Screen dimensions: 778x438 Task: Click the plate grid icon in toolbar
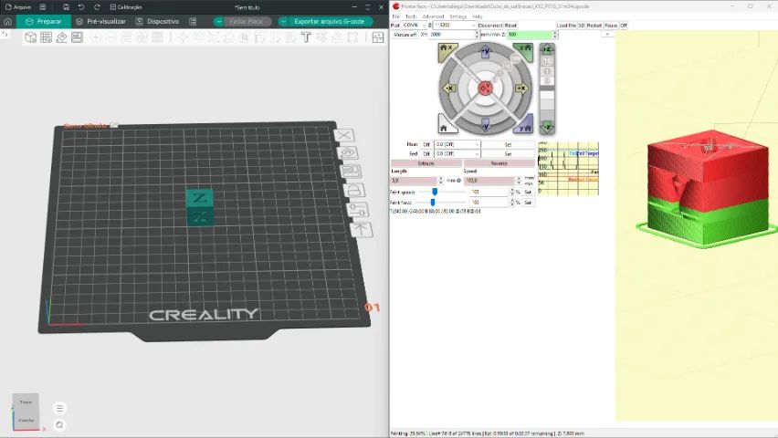tap(47, 37)
